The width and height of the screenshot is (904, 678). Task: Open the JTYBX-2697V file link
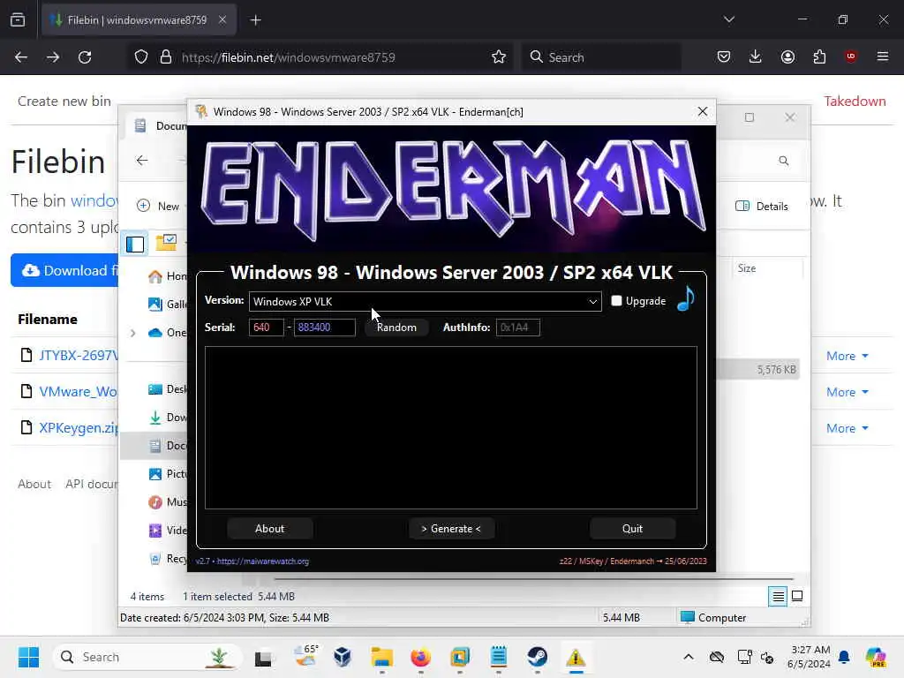tap(79, 355)
